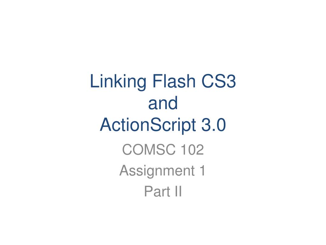Click the letter "g" in Assignment
Image resolution: width=326 pixels, height=245 pixels.
click(x=151, y=173)
